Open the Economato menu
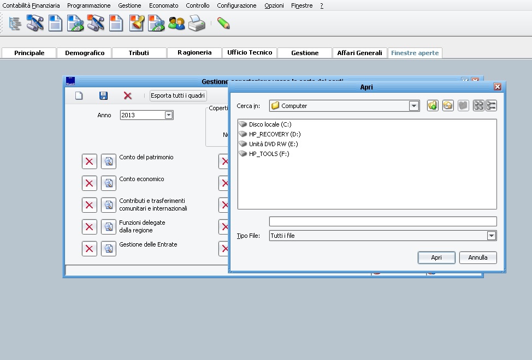Screen dimensions: 532x360 click(x=163, y=5)
